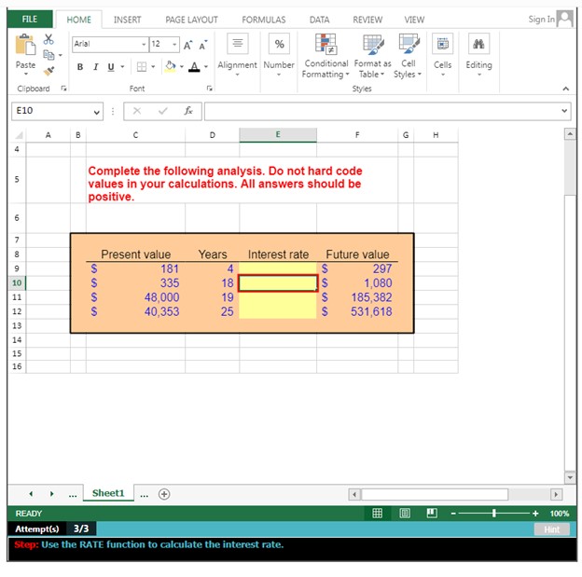The width and height of the screenshot is (582, 577).
Task: Switch to the VIEW tab
Action: pyautogui.click(x=414, y=20)
